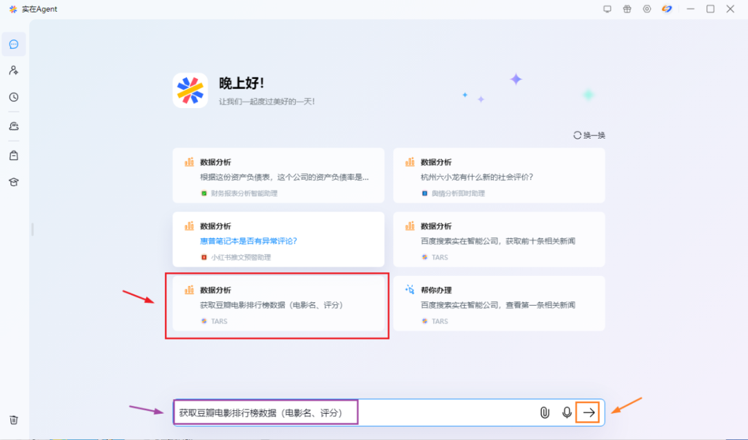
Task: Click the robot assistant icon in the sidebar
Action: coord(13,125)
